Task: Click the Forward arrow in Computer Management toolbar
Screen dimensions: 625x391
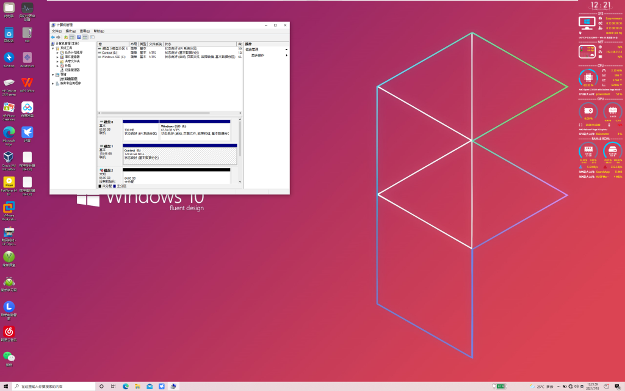Action: (x=58, y=37)
